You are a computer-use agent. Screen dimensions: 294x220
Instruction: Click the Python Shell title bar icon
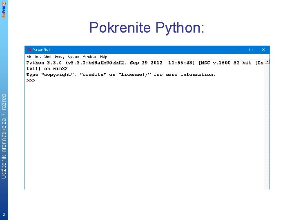click(x=29, y=50)
